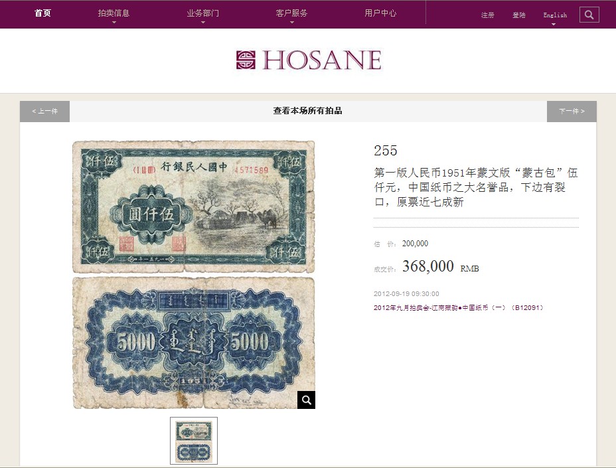
Task: Open the 用户中心 menu item
Action: tap(380, 13)
